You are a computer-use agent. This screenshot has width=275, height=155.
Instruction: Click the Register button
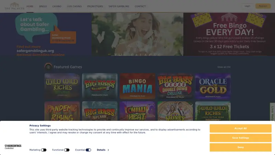[x=263, y=6]
